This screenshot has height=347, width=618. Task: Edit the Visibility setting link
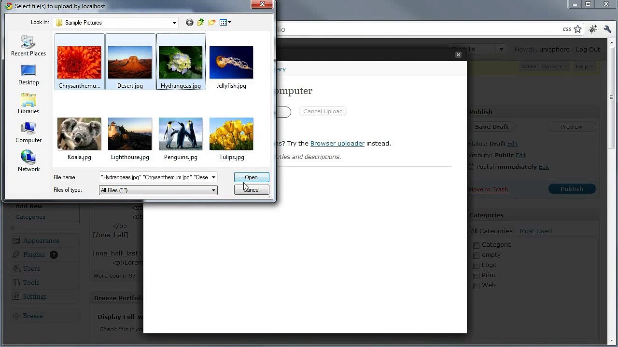pyautogui.click(x=520, y=155)
